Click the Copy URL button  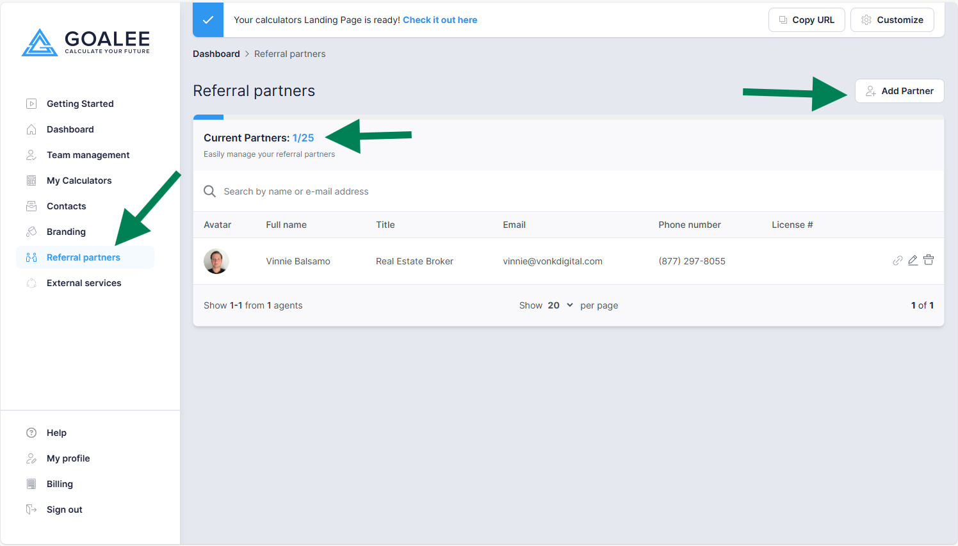tap(806, 20)
